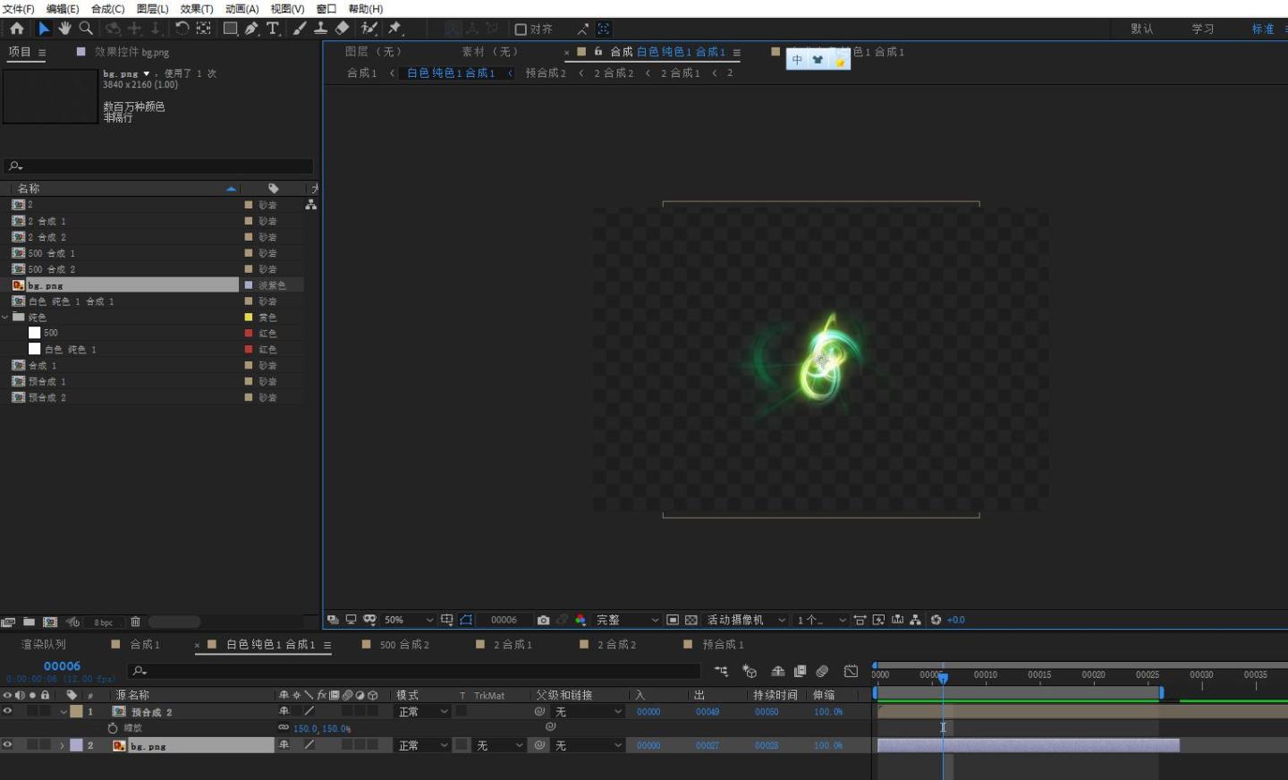Select the Rotation tool
This screenshot has width=1288, height=780.
click(182, 29)
